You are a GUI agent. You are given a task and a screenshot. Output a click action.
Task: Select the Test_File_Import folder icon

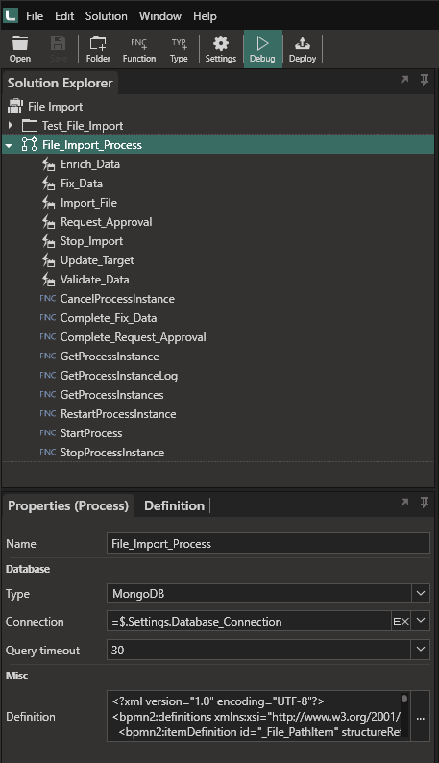(x=30, y=126)
